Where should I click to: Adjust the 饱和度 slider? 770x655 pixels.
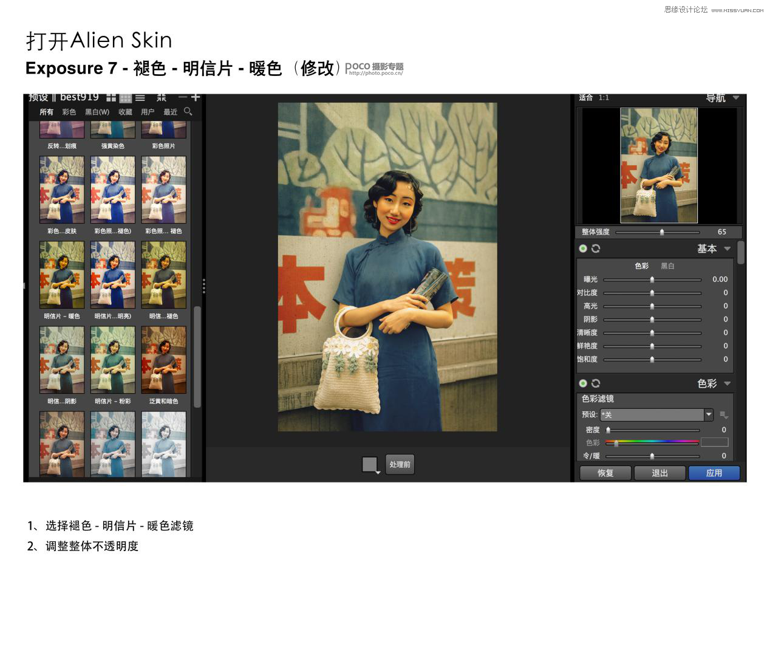(652, 360)
